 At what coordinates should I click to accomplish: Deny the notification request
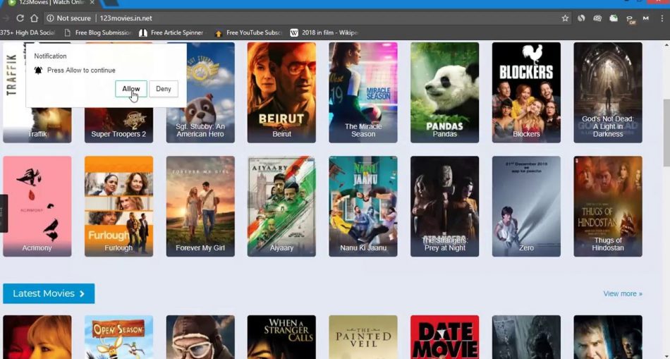pyautogui.click(x=164, y=89)
